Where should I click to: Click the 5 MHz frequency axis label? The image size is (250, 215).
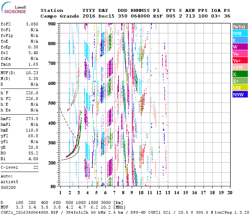[96, 193]
